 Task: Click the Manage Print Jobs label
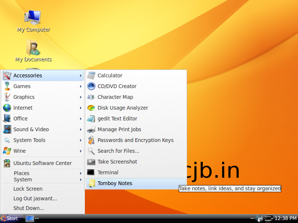tap(119, 129)
